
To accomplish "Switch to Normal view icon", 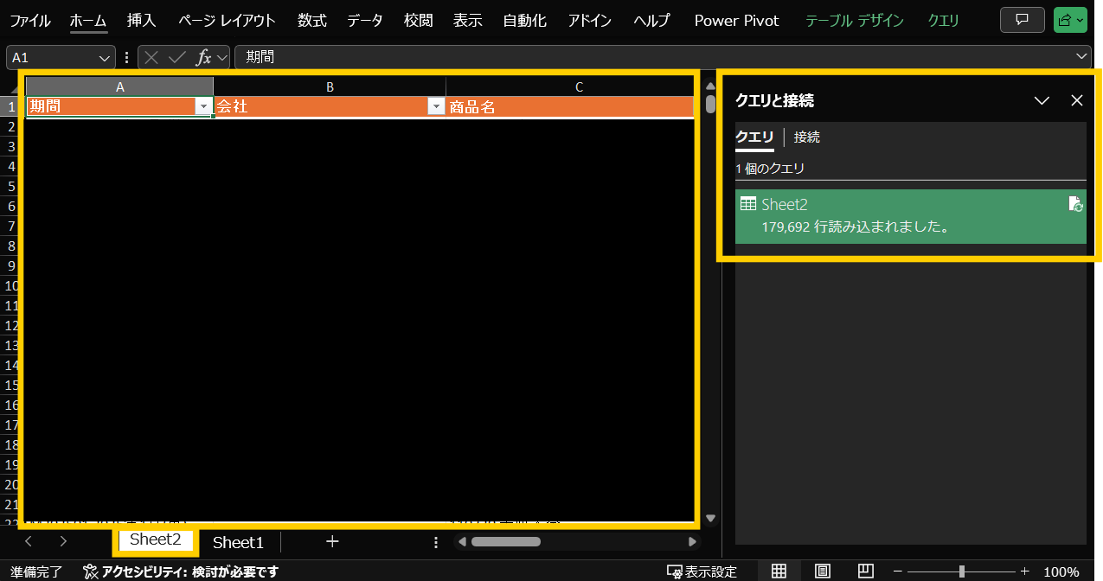I will tap(779, 571).
